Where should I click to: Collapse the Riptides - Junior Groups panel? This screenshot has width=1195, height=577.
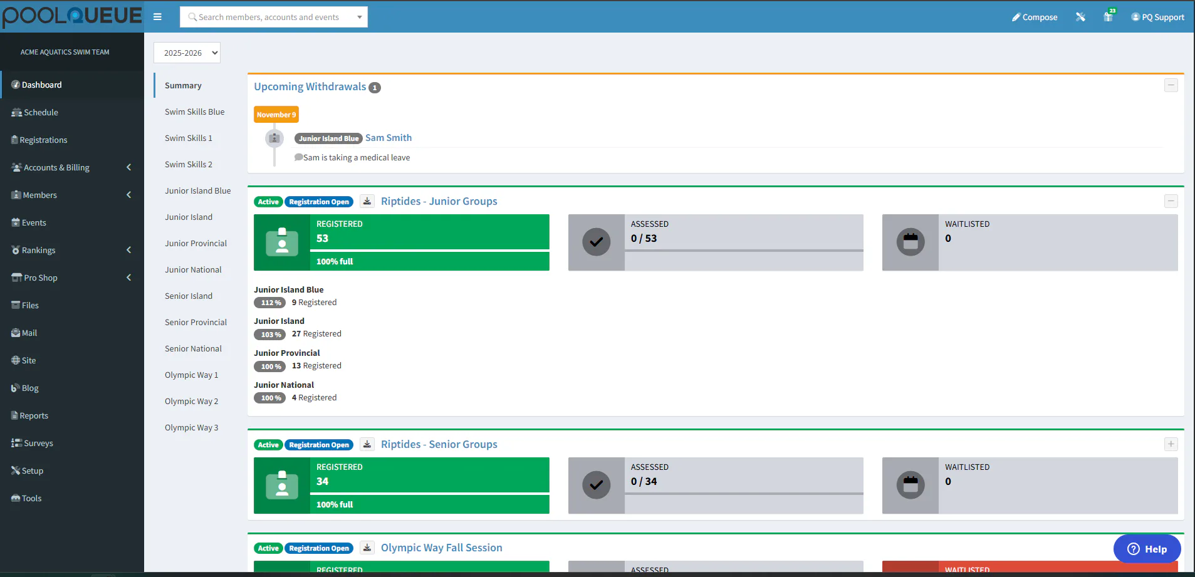pos(1171,201)
